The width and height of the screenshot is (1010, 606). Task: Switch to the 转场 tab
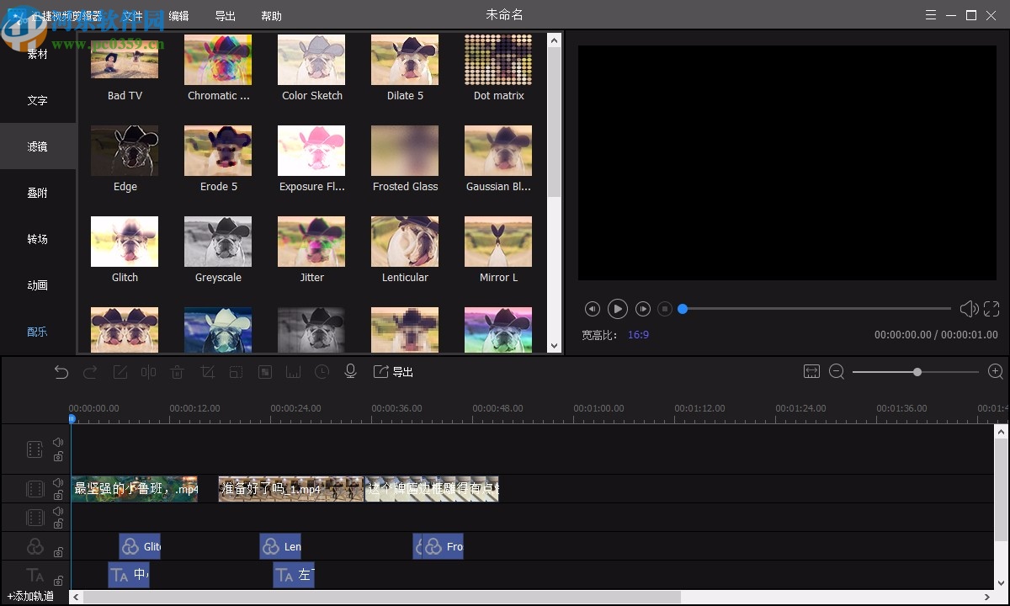pos(37,239)
